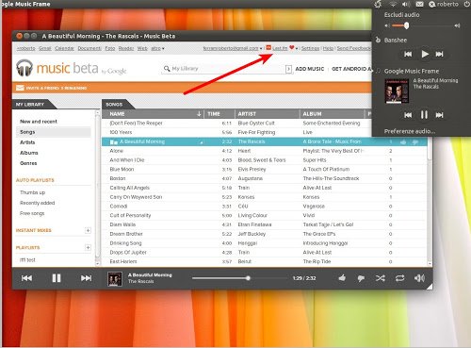
Task: Open the mail indicator in top panel
Action: [x=419, y=4]
